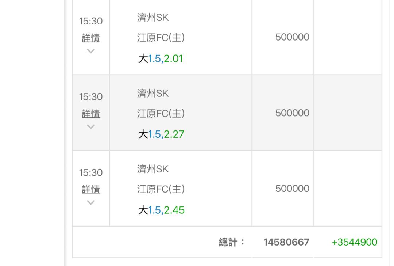
Task: Open 詳情 link for the 2.27 odds bet
Action: click(91, 114)
